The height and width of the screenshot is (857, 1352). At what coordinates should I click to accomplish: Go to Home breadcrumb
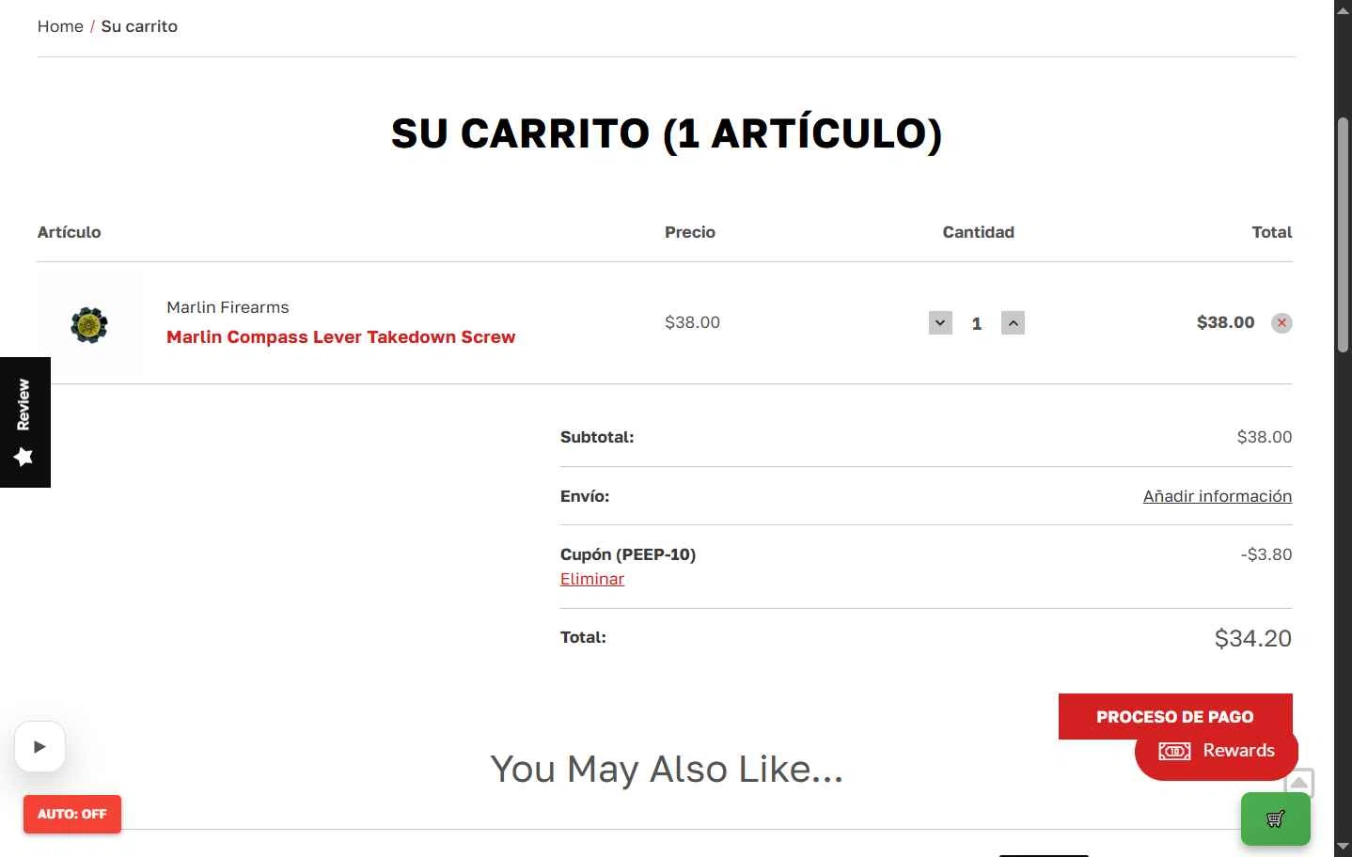coord(60,26)
